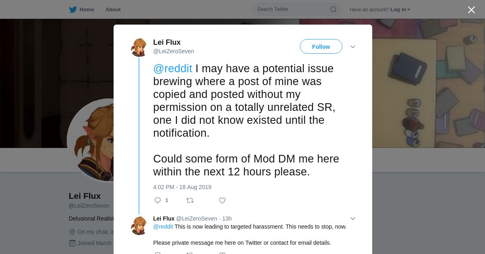Expand main tweet options chevron

352,47
